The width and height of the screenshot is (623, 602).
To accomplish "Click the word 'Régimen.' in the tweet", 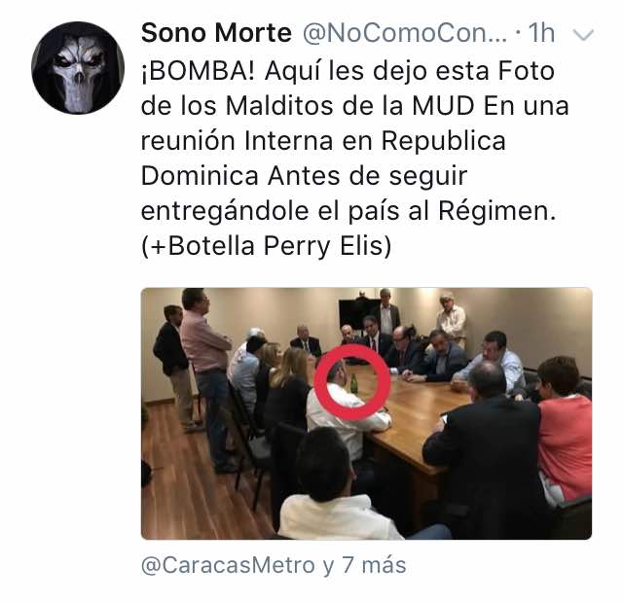I will click(496, 211).
